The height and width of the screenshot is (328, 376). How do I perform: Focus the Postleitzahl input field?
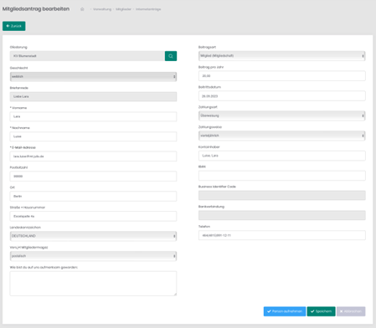(93, 177)
